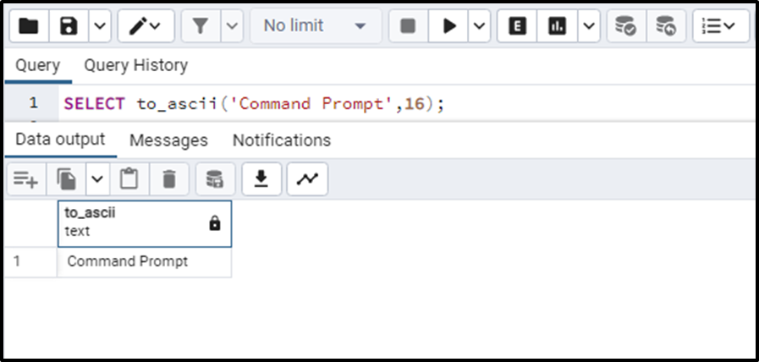Expand the filter options dropdown arrow
Screen dimensions: 759x362
click(x=233, y=26)
